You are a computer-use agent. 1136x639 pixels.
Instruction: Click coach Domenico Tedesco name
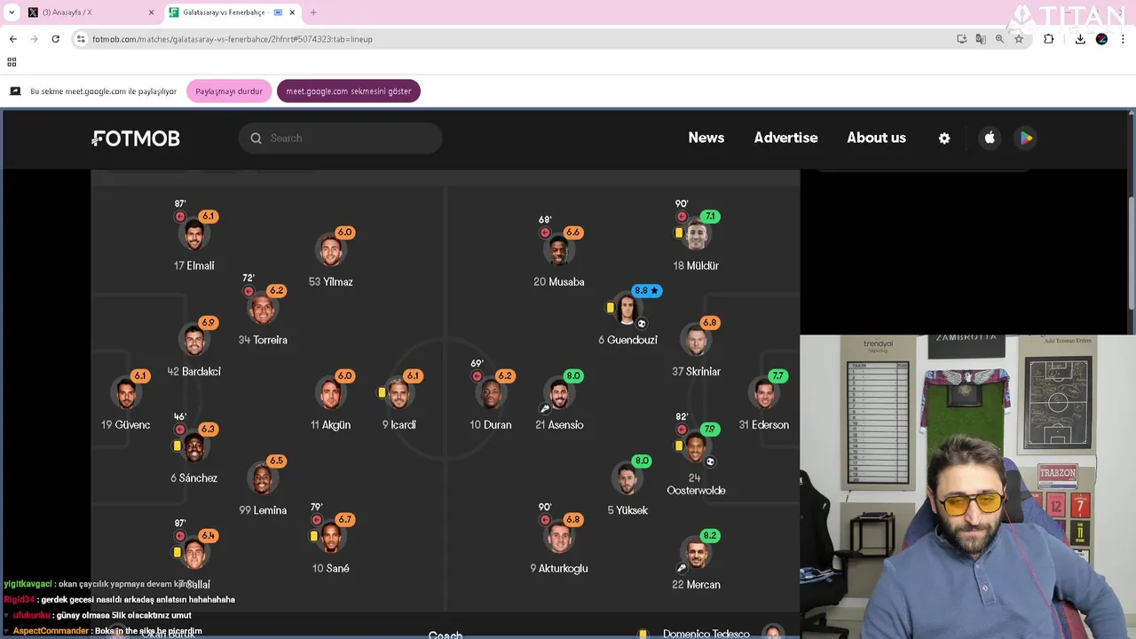pos(706,634)
